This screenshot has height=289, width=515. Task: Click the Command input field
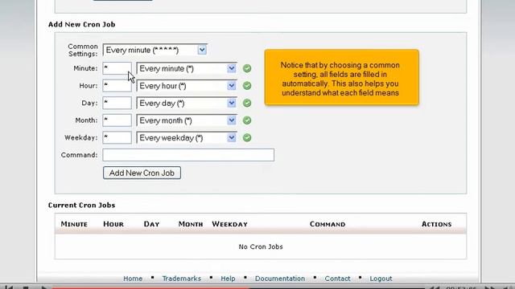188,155
